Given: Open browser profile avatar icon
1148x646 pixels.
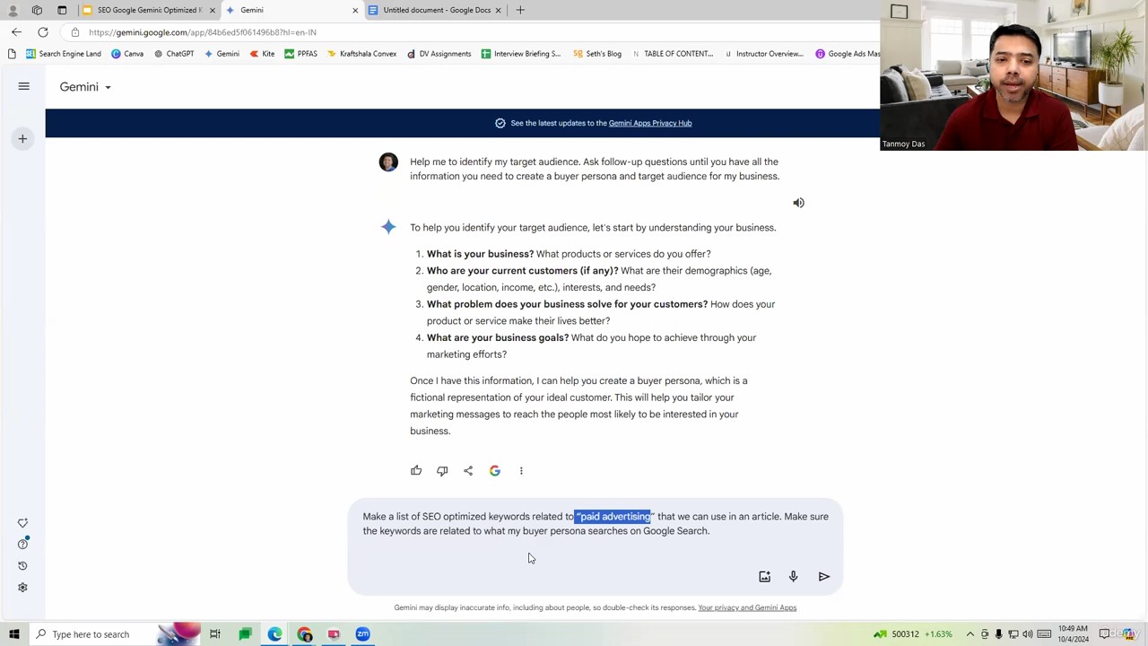Looking at the screenshot, I should [x=13, y=10].
